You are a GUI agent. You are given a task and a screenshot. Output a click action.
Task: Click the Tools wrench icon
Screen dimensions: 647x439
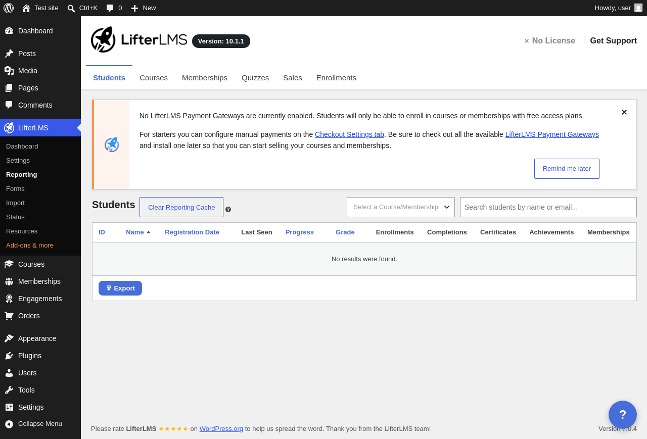pos(9,390)
